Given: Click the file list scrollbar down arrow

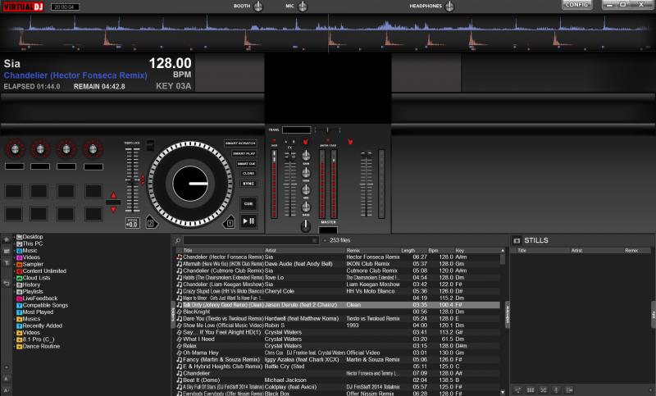Looking at the screenshot, I should tap(503, 393).
